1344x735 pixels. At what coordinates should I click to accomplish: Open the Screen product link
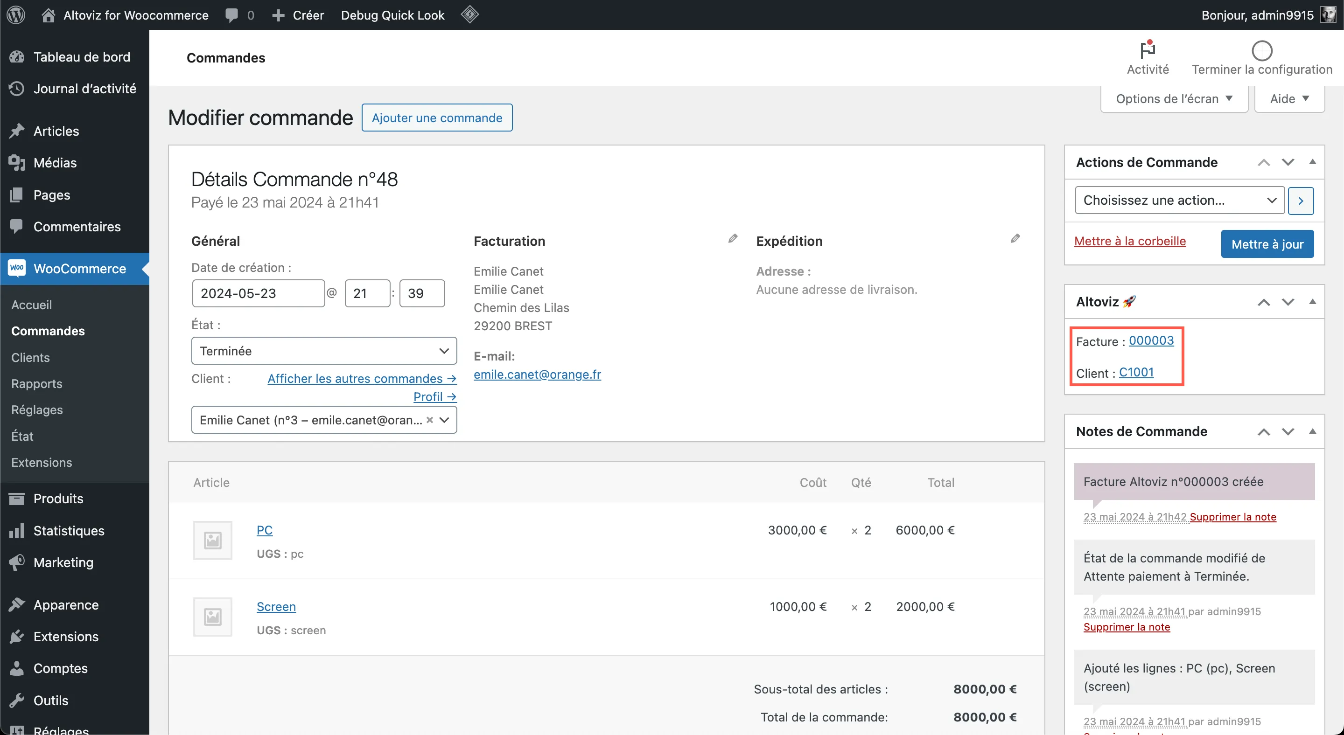(276, 607)
